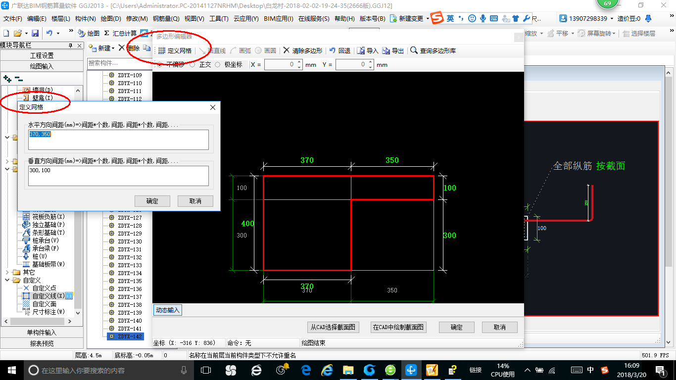
Task: Select the 极坐标 radio button
Action: 218,64
